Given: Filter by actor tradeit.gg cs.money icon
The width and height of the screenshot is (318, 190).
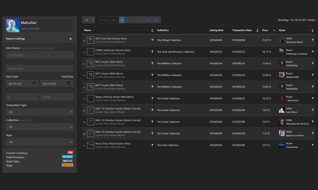Looking at the screenshot, I should pos(312,52).
